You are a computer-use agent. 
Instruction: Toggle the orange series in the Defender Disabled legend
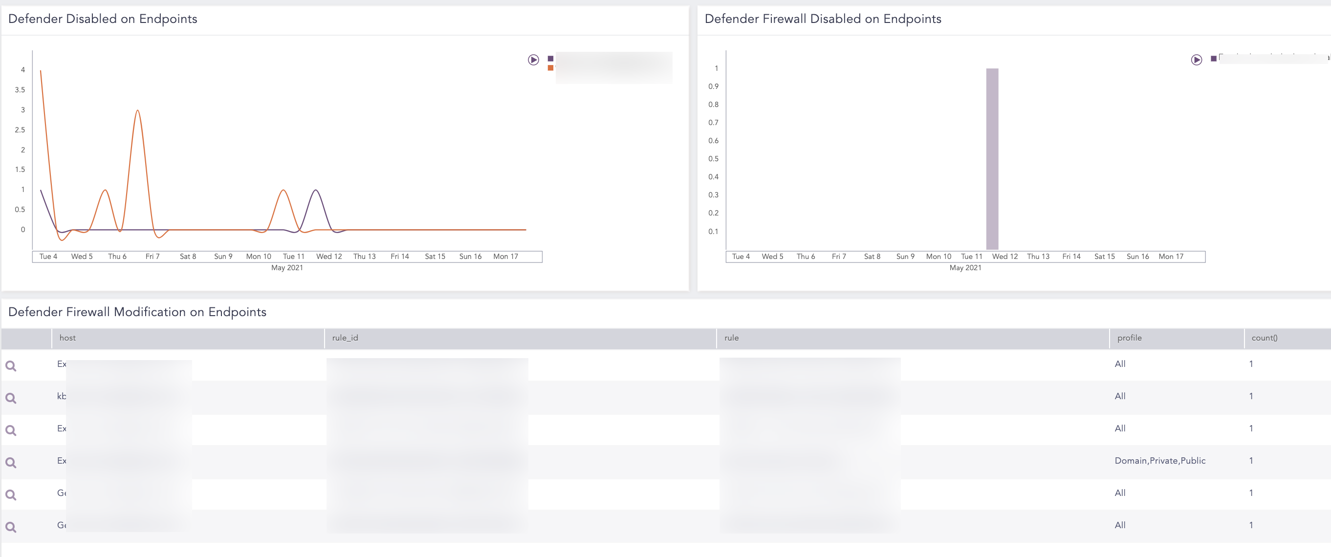[x=550, y=68]
